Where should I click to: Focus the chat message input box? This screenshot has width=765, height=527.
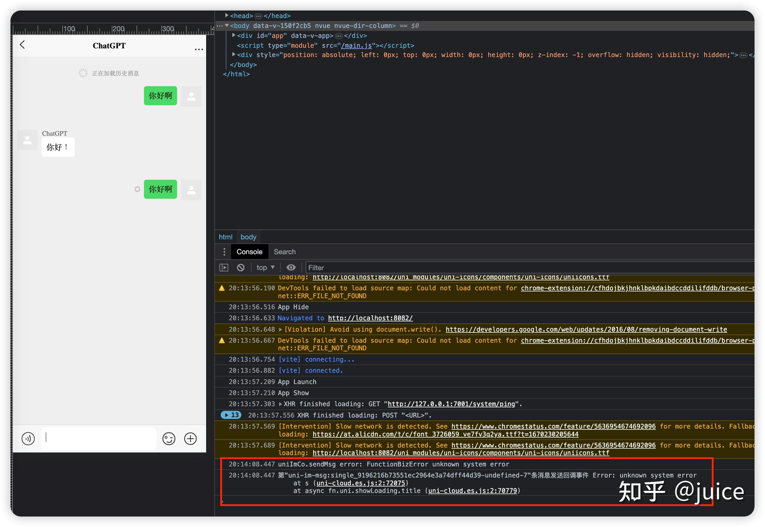point(98,438)
